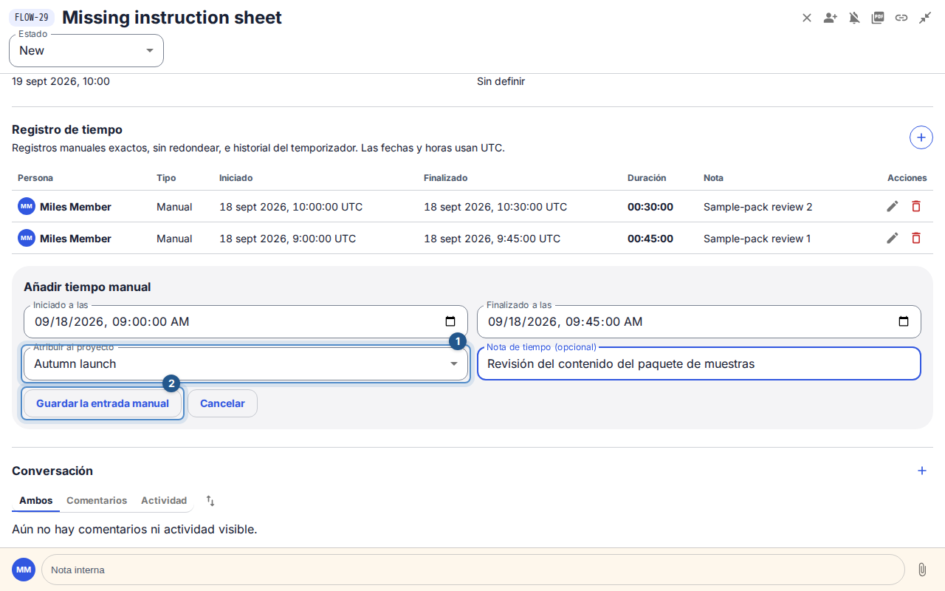945x591 pixels.
Task: Switch to the Ambos tab
Action: coord(36,501)
